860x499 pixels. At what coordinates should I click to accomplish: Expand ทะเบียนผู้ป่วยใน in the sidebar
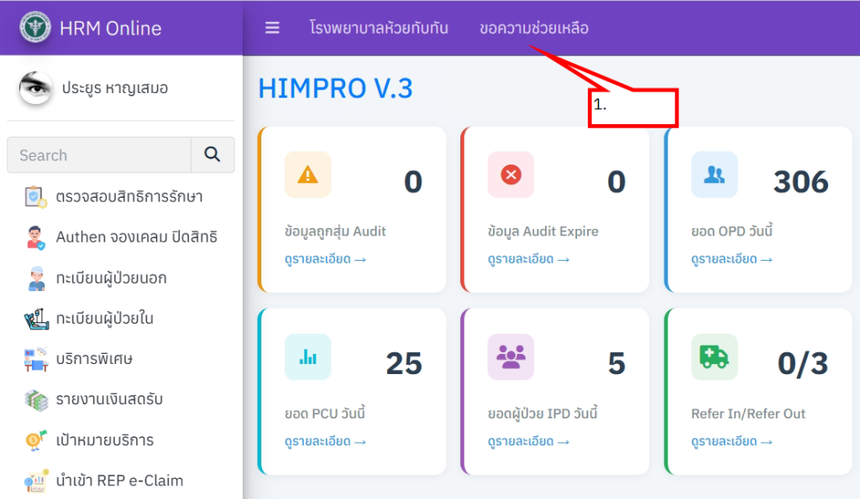tap(104, 319)
